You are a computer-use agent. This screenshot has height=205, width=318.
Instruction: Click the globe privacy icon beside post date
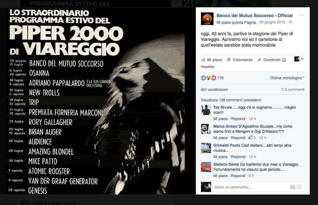[290, 22]
